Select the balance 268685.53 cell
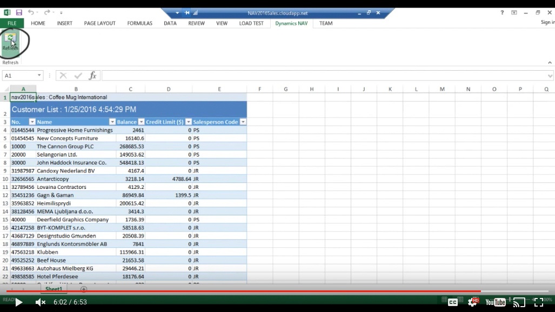555x312 pixels. tap(131, 146)
